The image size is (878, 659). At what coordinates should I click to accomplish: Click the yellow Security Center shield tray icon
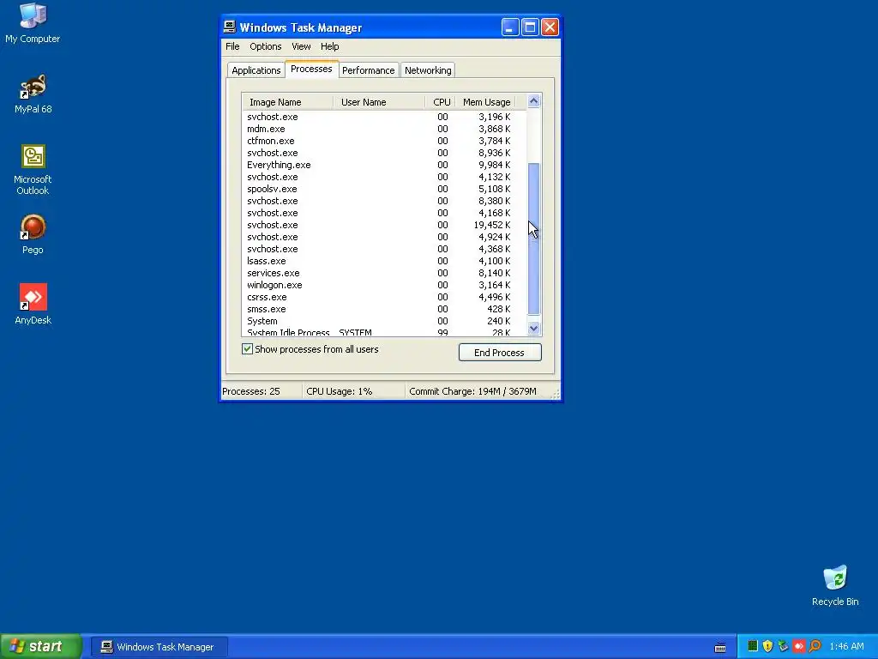coord(767,646)
